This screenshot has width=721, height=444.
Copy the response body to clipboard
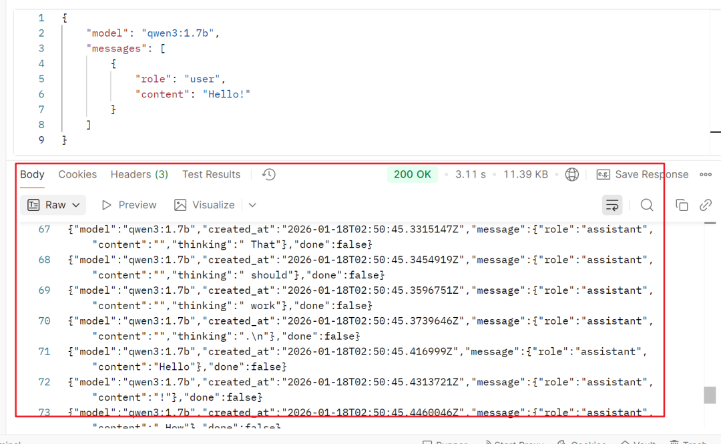click(682, 205)
